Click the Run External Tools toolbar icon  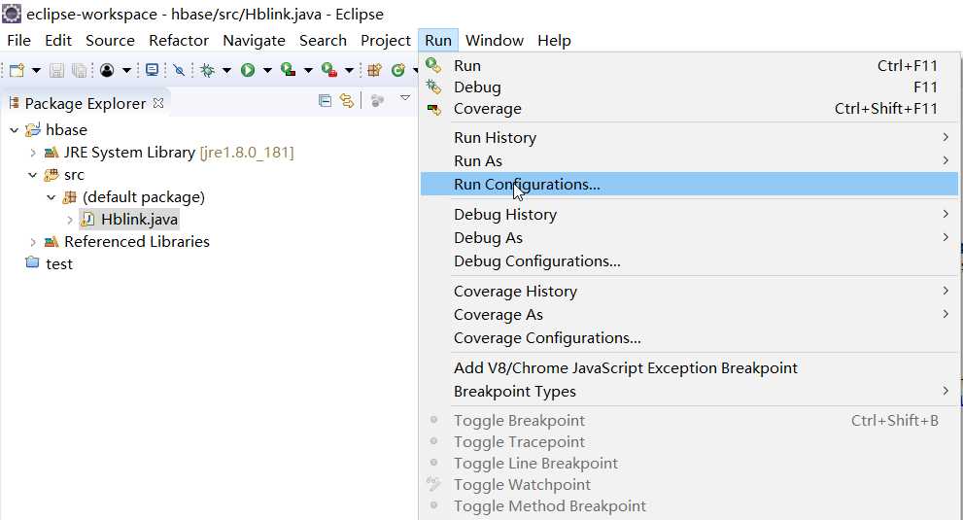[x=329, y=70]
